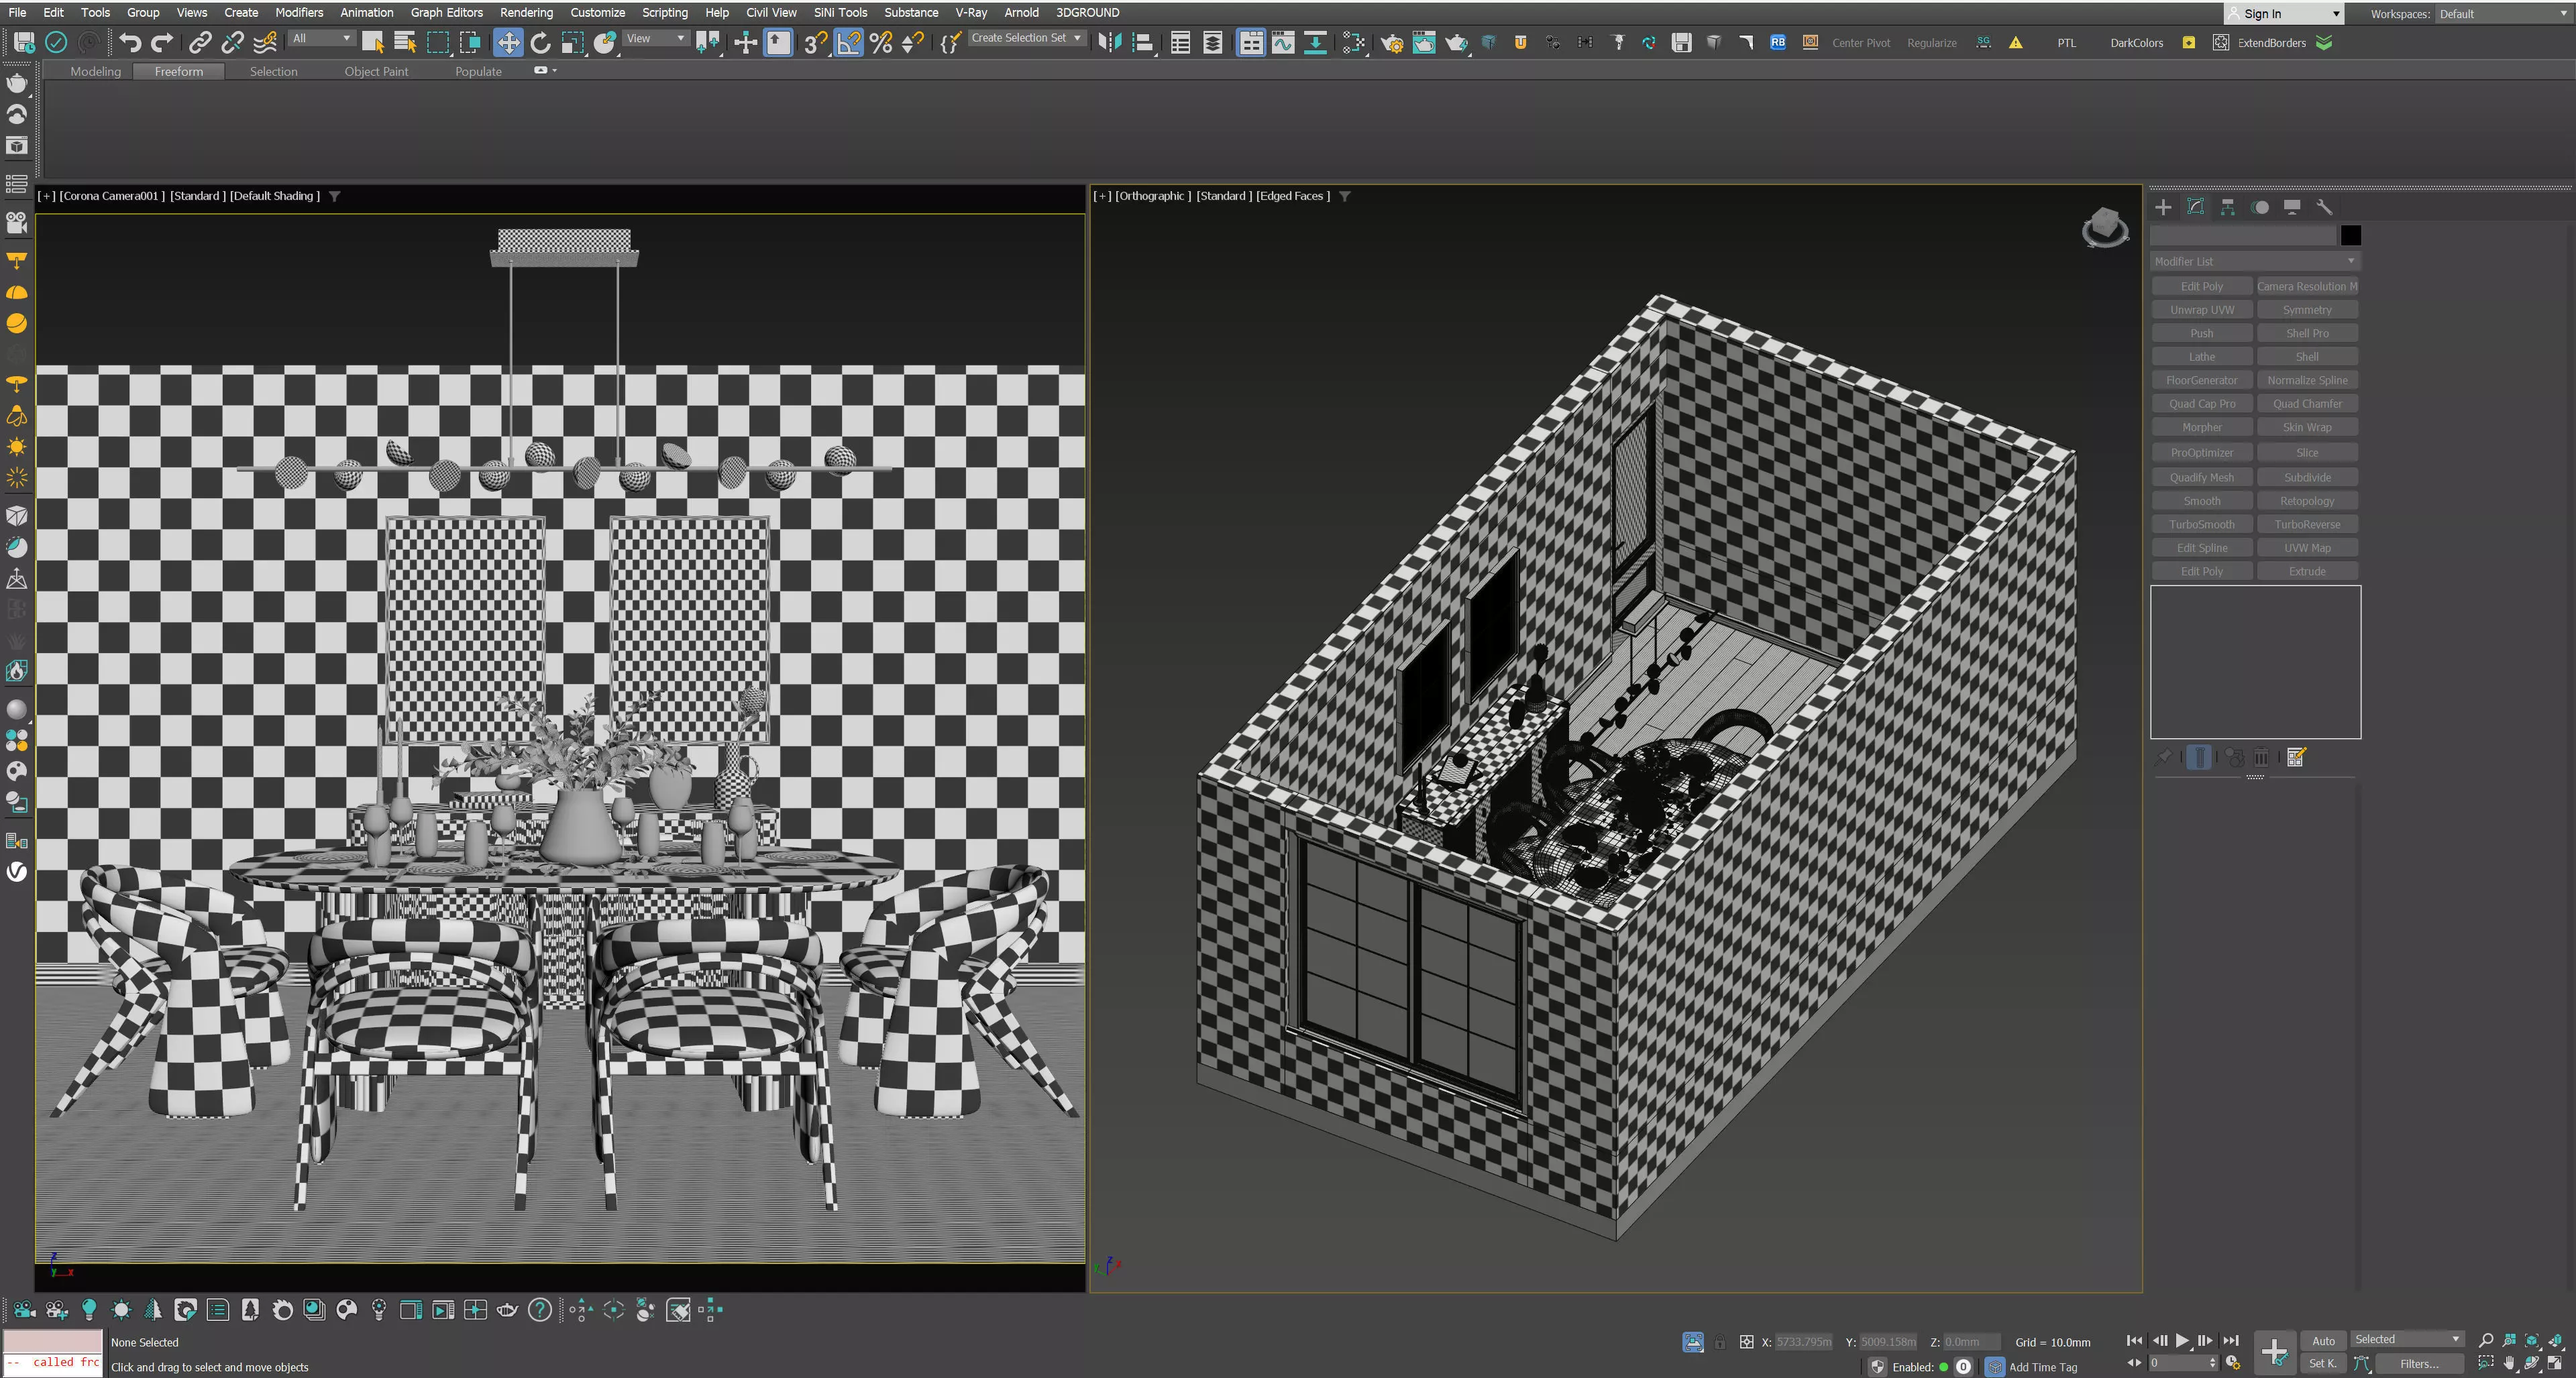This screenshot has height=1378, width=2576.
Task: Open the Modifier List dropdown
Action: 2254,261
